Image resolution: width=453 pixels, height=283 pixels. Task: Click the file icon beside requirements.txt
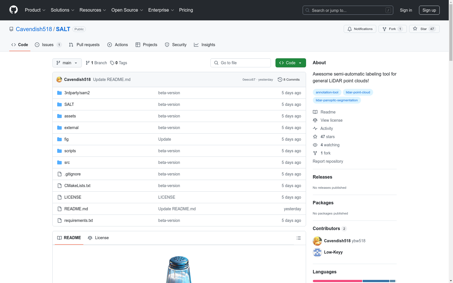(x=59, y=220)
